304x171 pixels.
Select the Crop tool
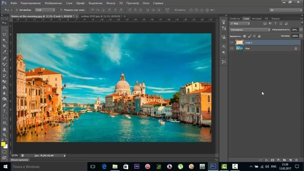point(4,46)
